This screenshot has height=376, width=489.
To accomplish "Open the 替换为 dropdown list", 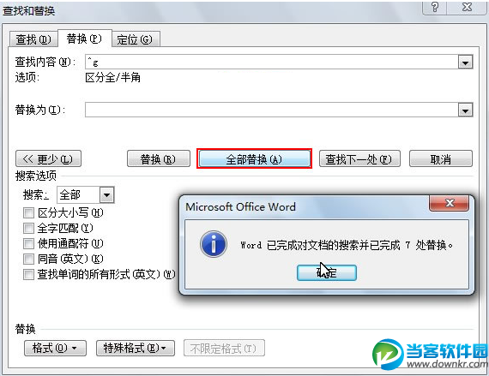I will [x=465, y=110].
